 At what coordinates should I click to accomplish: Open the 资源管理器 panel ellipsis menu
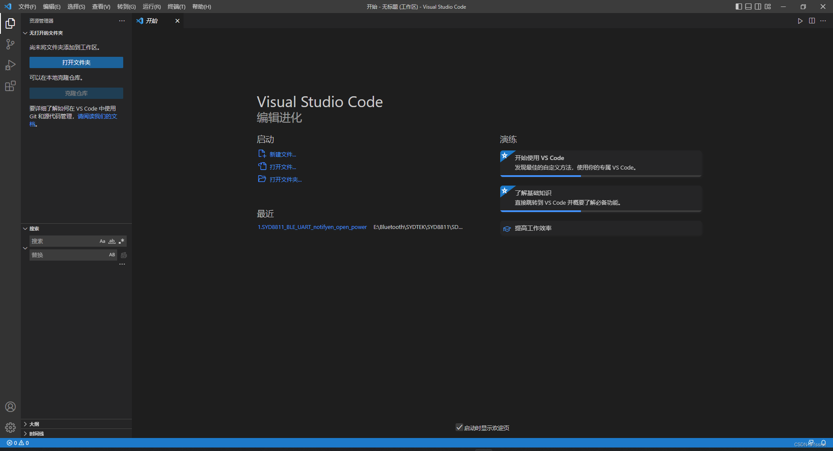[x=122, y=21]
